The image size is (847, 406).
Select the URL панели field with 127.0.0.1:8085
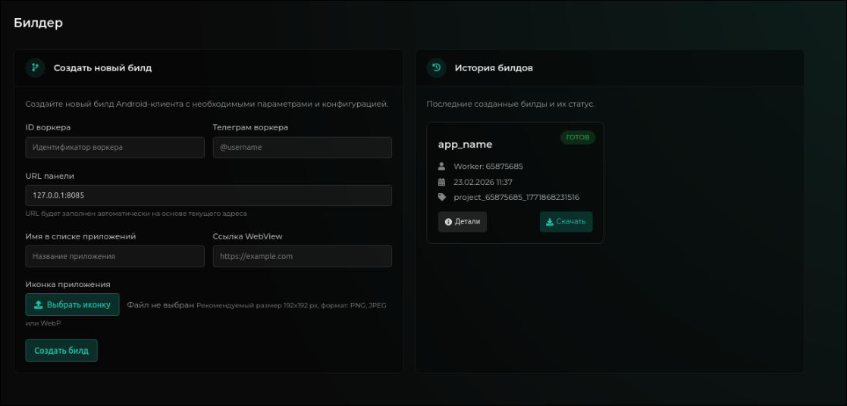tap(209, 195)
